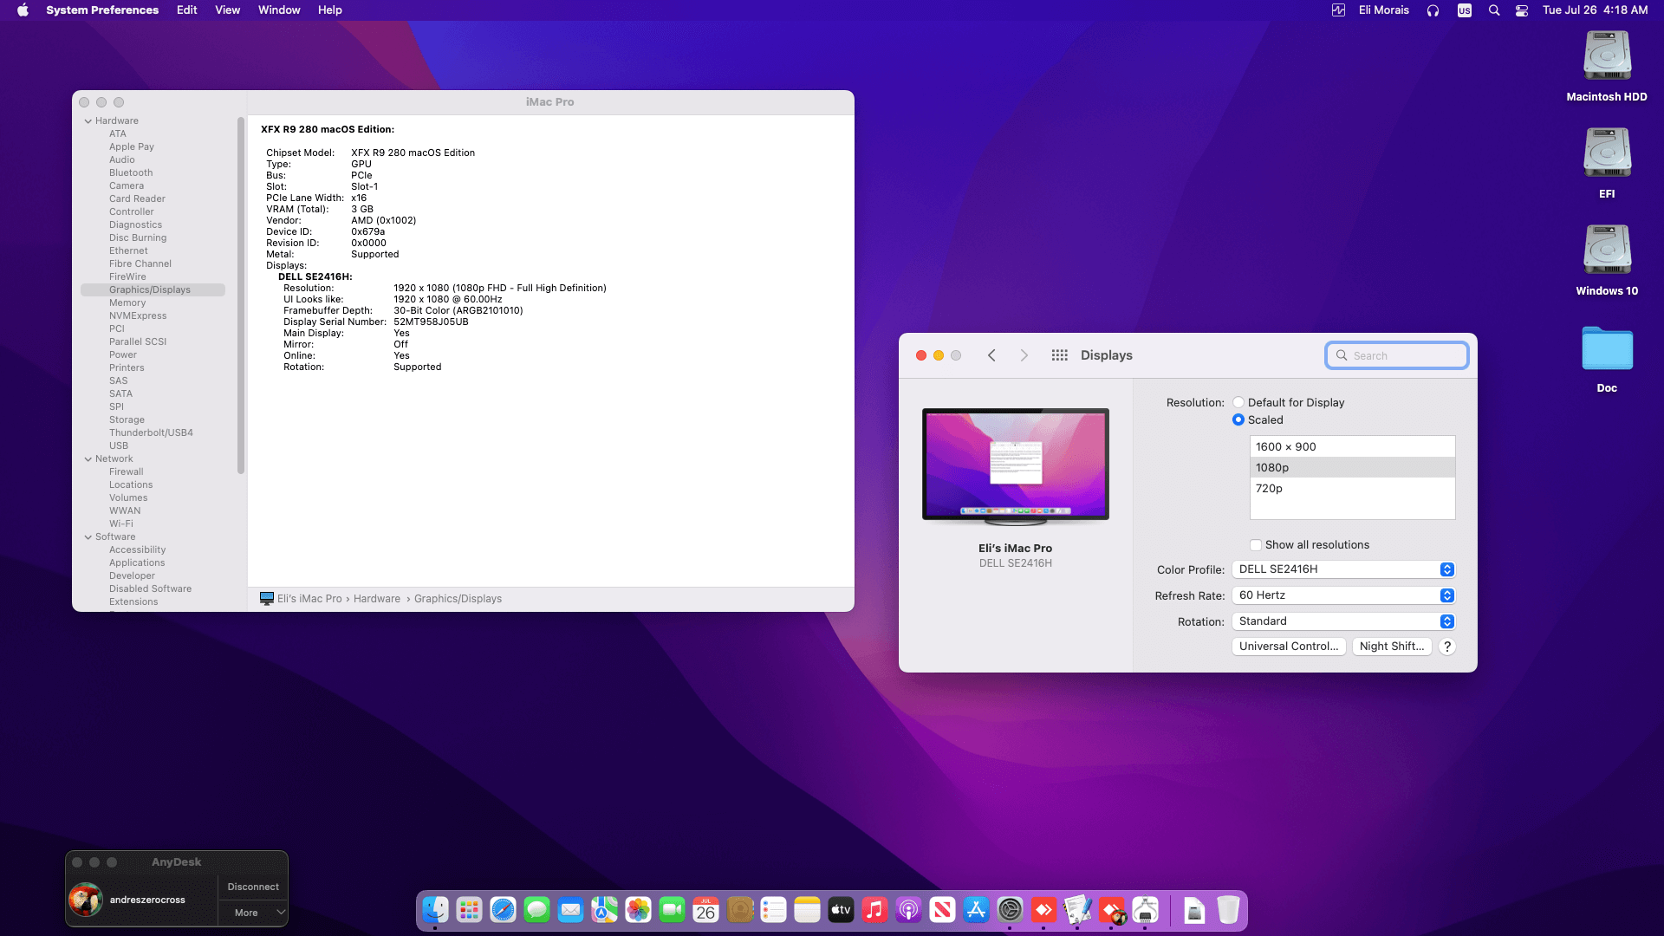This screenshot has width=1664, height=936.
Task: Open the App Store from the Dock
Action: click(x=976, y=910)
